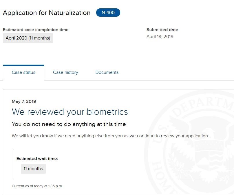Image resolution: width=234 pixels, height=195 pixels.
Task: Click the N-400 form badge
Action: [x=108, y=13]
